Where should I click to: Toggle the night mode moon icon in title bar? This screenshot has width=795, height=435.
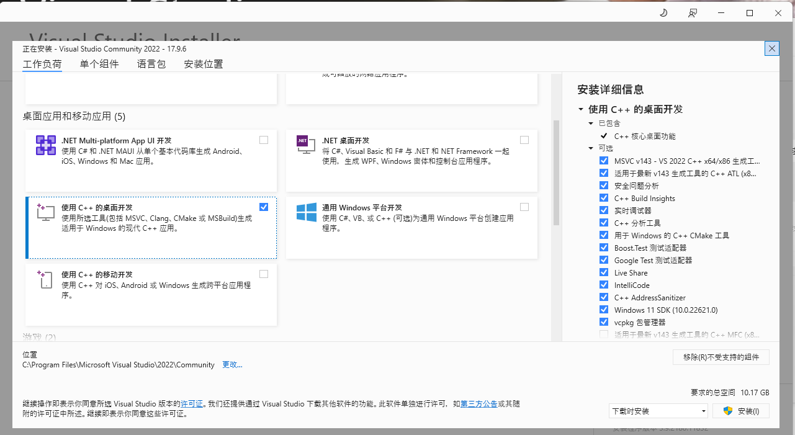point(663,13)
